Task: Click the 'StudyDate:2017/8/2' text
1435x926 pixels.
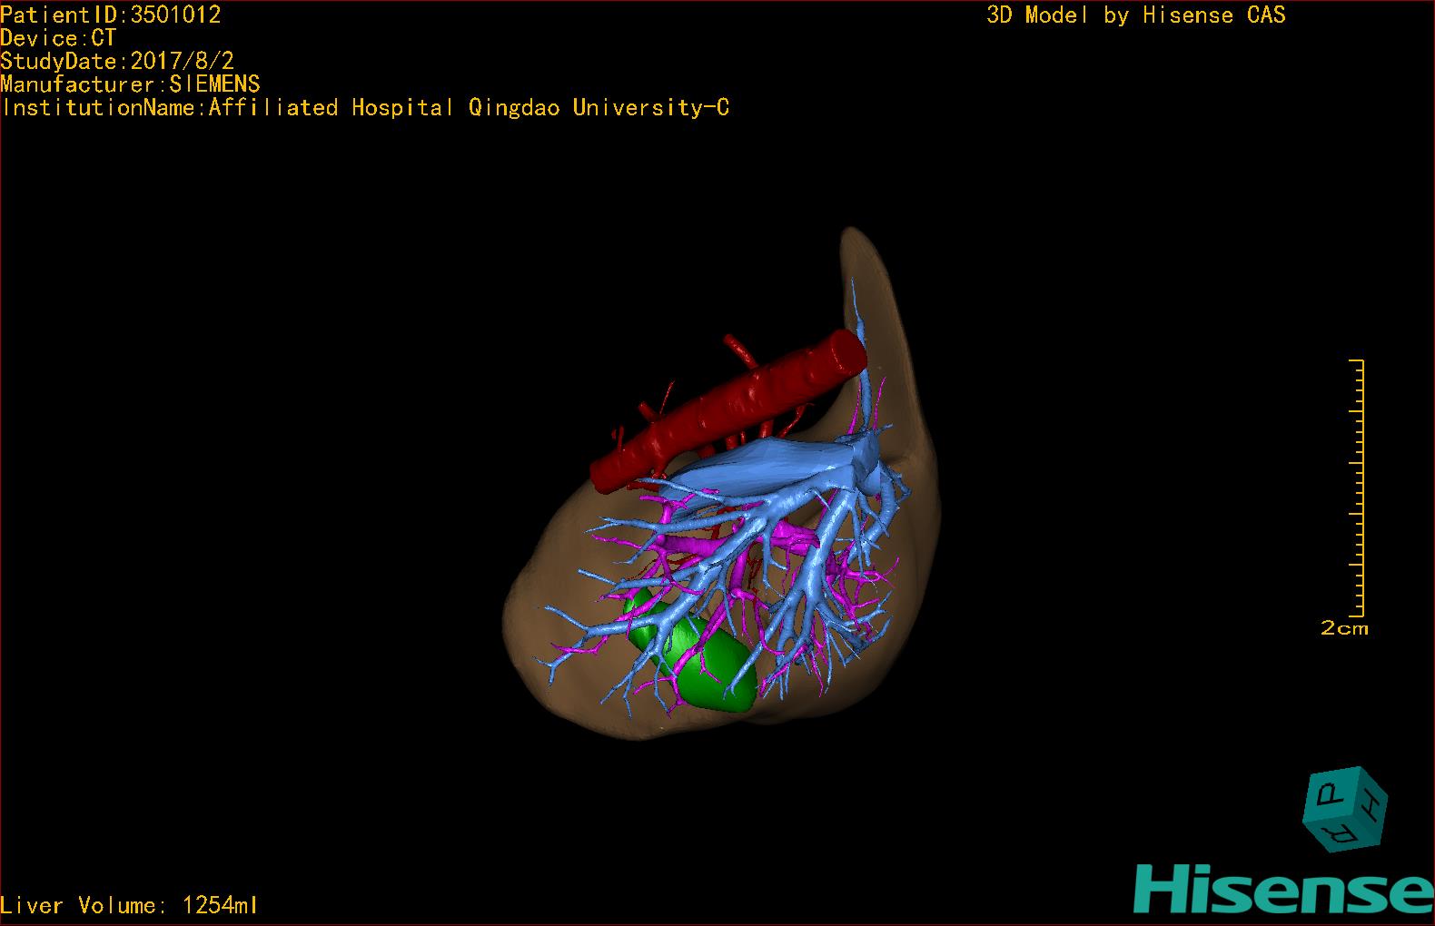Action: (117, 61)
